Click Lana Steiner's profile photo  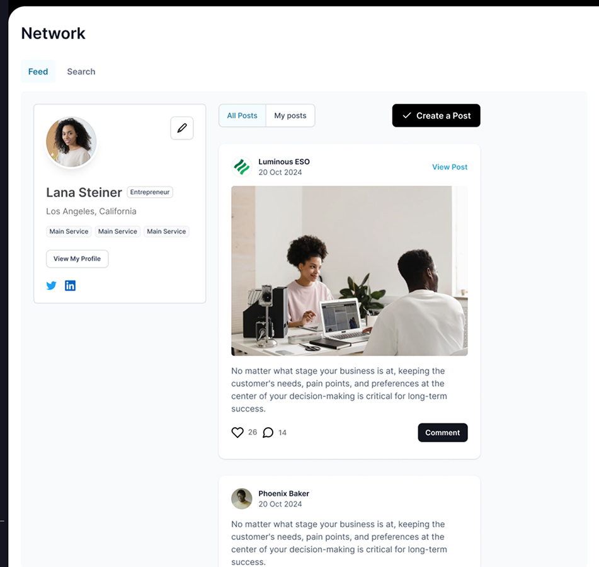[71, 142]
